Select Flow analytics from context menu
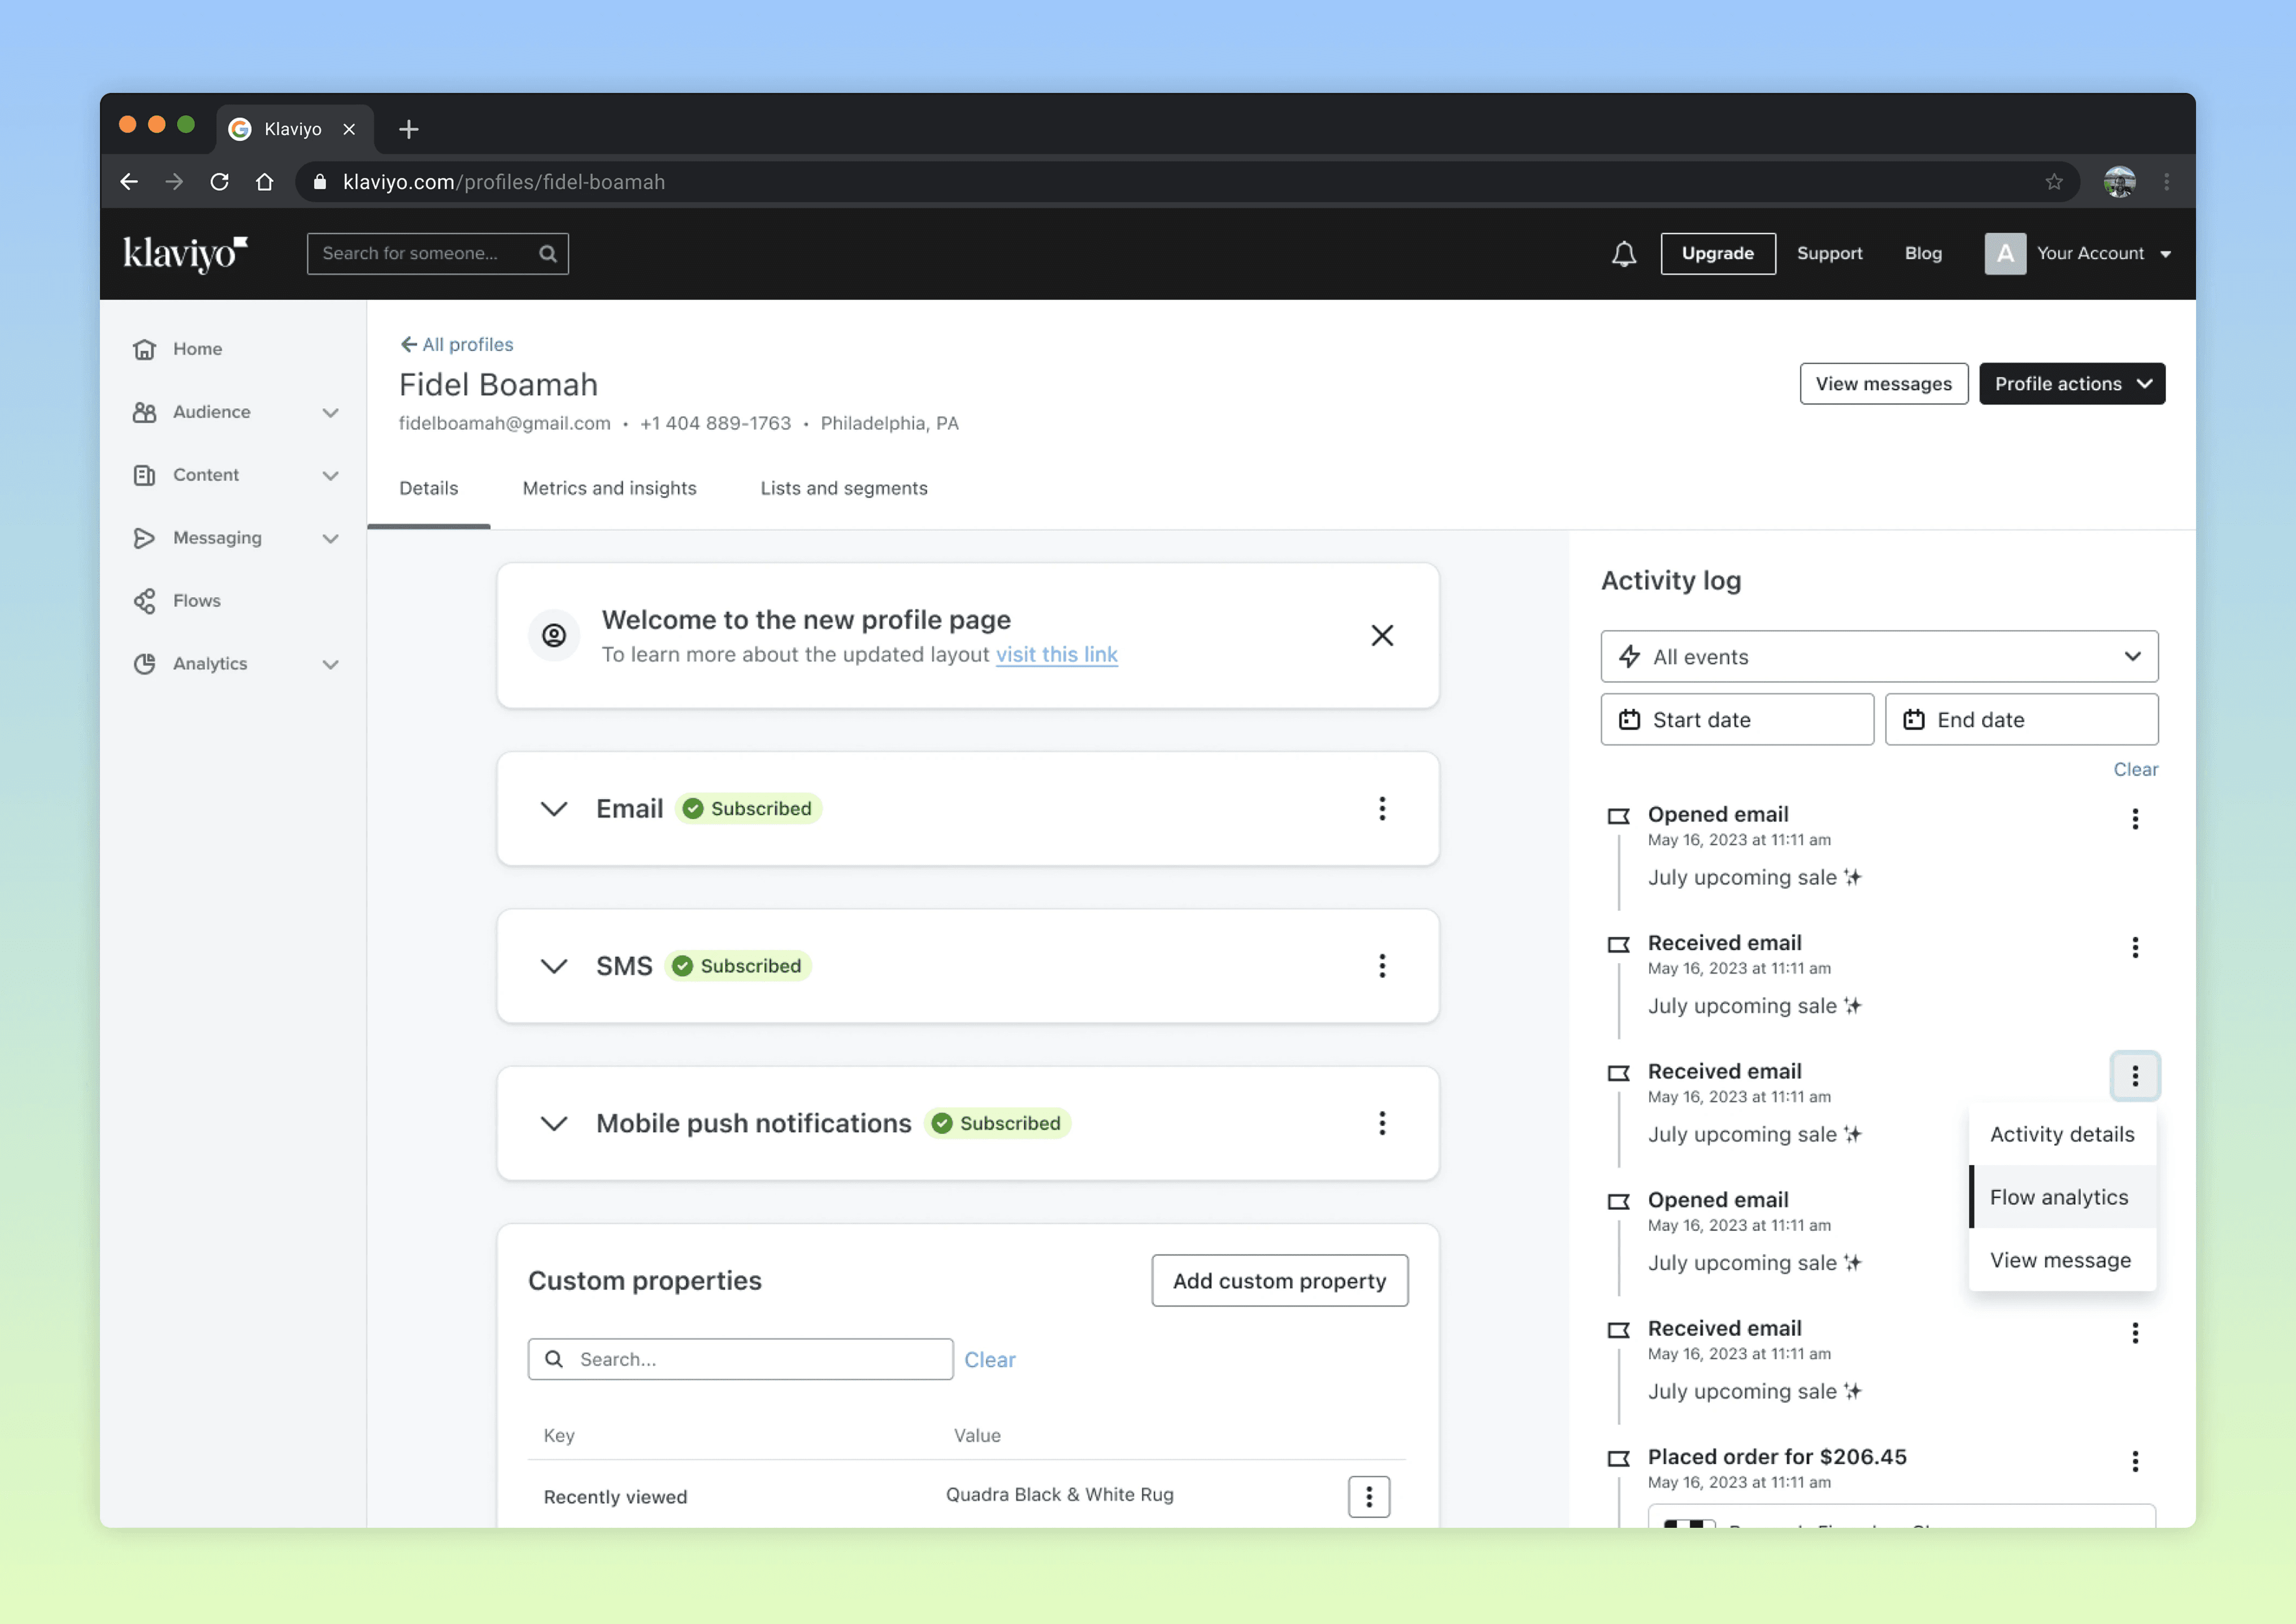 (x=2058, y=1197)
